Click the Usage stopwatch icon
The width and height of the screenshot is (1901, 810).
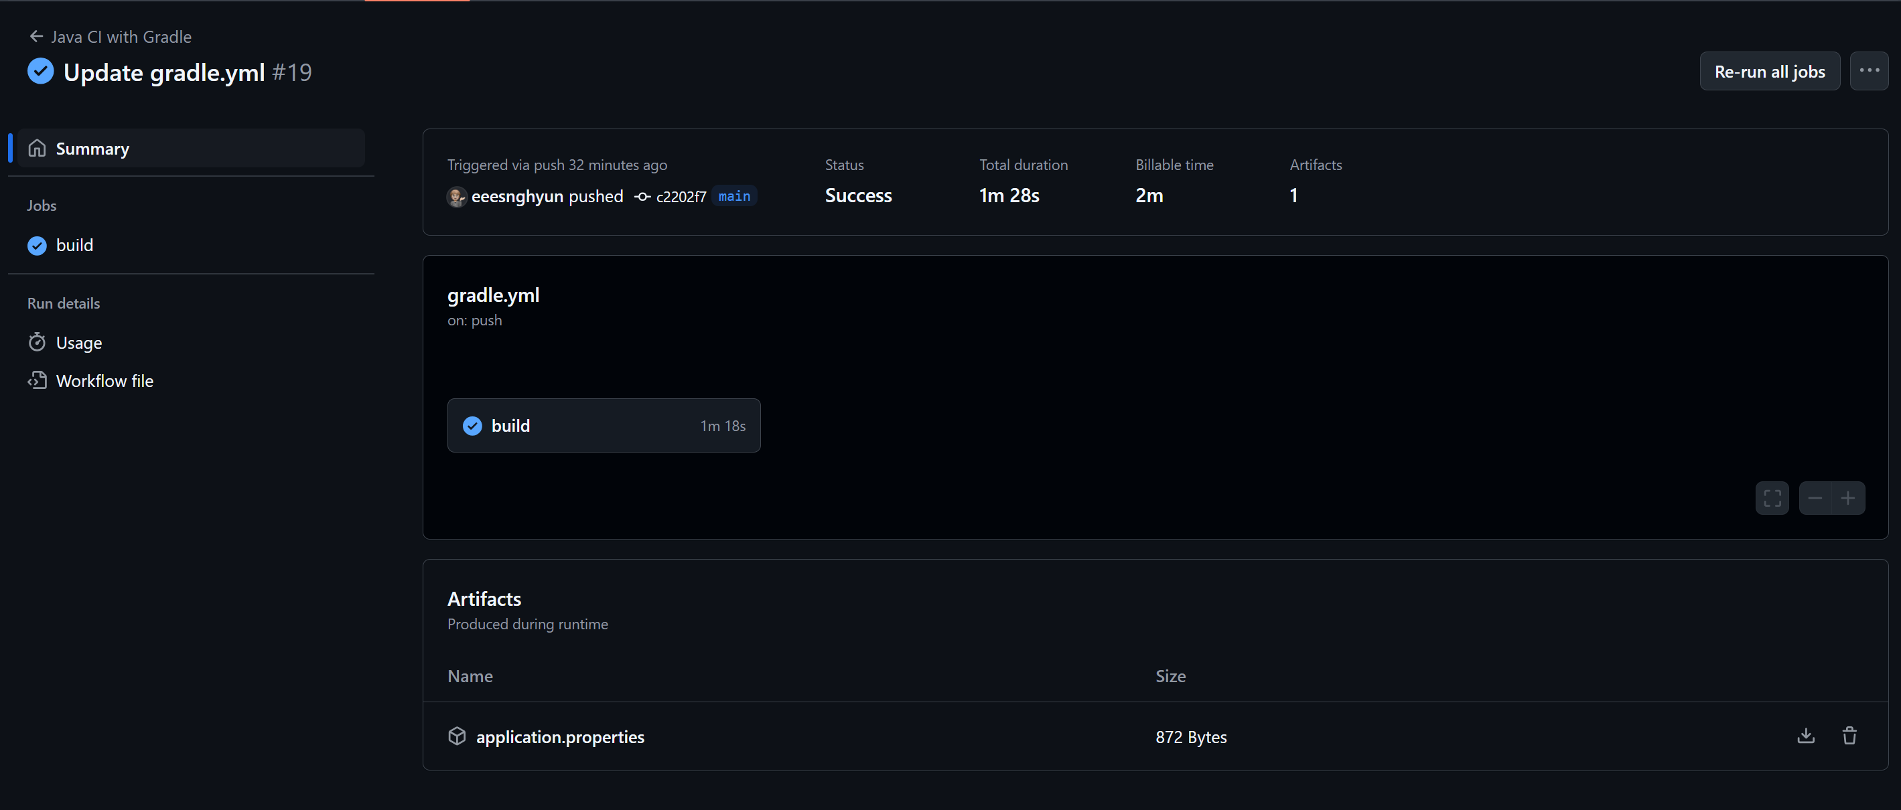pos(37,342)
